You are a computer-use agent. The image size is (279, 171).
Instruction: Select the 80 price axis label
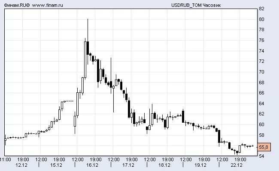(x=261, y=19)
